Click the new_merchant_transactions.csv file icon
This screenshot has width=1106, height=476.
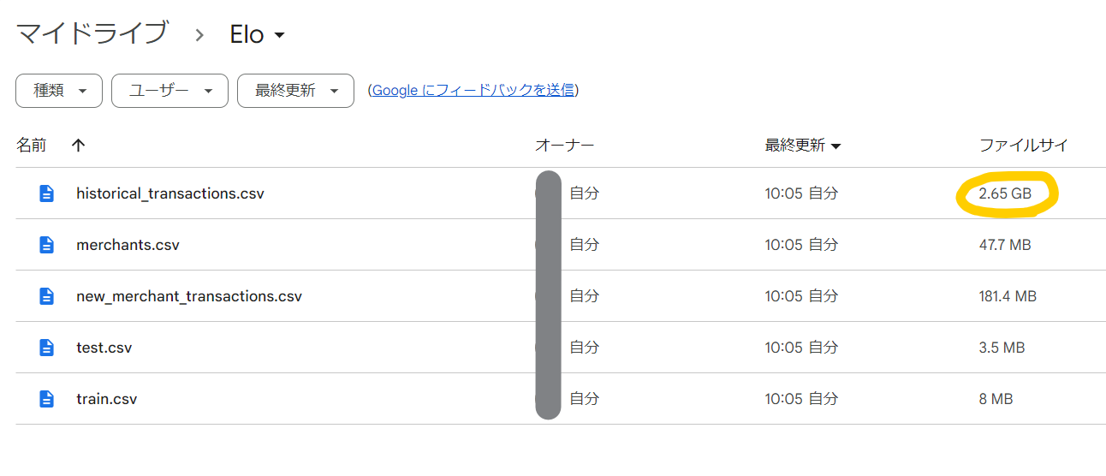click(x=47, y=296)
